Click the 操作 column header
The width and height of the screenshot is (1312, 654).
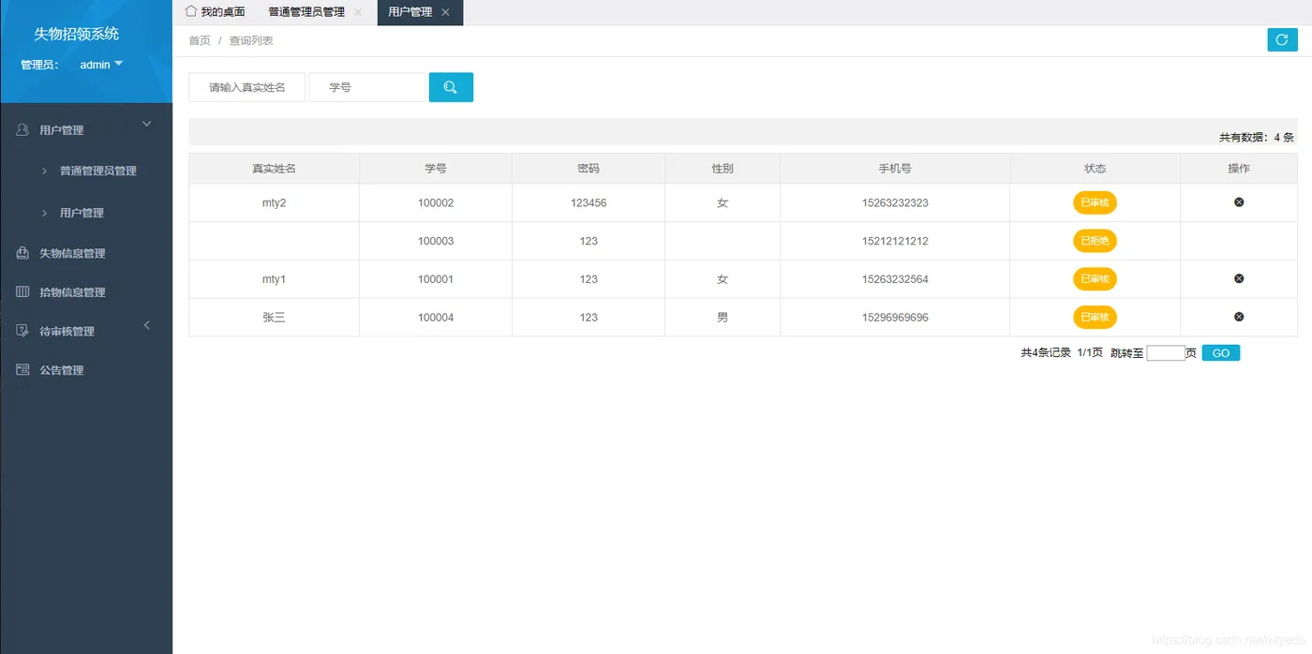pos(1239,169)
